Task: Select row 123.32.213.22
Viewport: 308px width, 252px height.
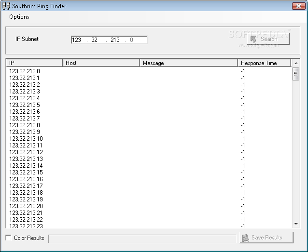Action: coord(149,220)
